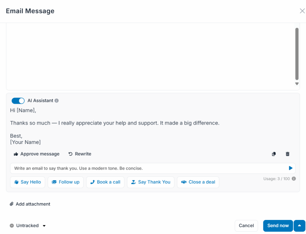Delete the AI generated message

287,154
